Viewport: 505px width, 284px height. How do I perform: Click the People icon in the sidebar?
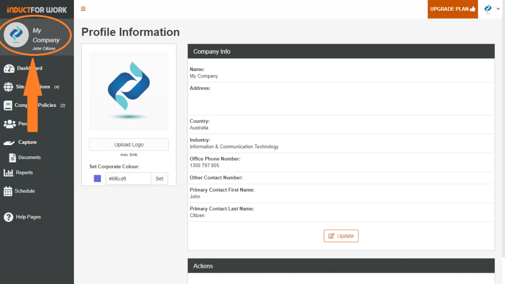tap(10, 124)
